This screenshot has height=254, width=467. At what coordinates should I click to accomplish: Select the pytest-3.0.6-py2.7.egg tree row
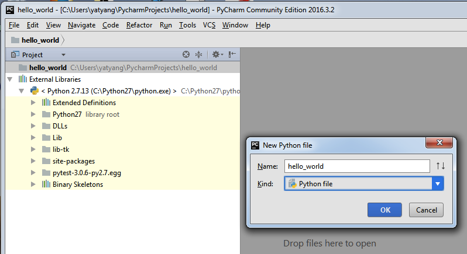coord(122,173)
